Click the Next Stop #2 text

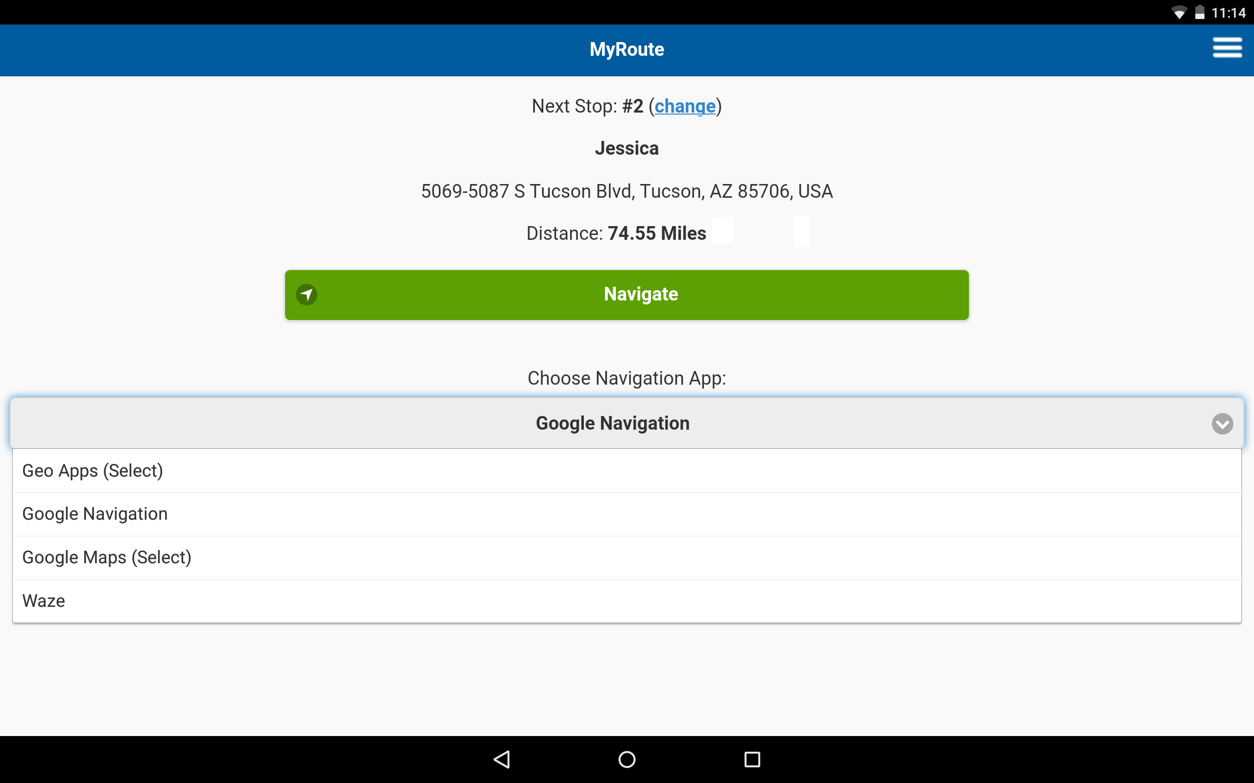pos(588,106)
